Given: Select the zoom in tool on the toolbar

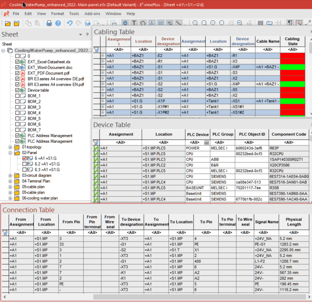Looking at the screenshot, I should pos(195,23).
